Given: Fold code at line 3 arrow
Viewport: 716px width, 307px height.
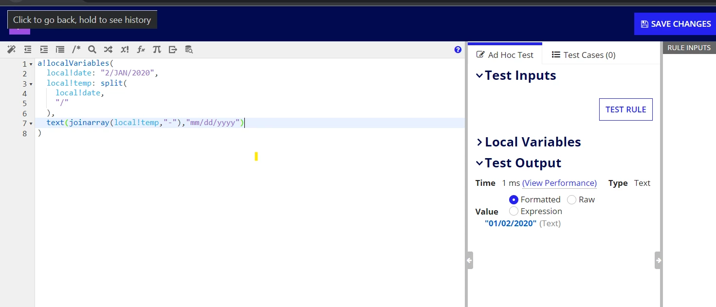Looking at the screenshot, I should pyautogui.click(x=31, y=84).
